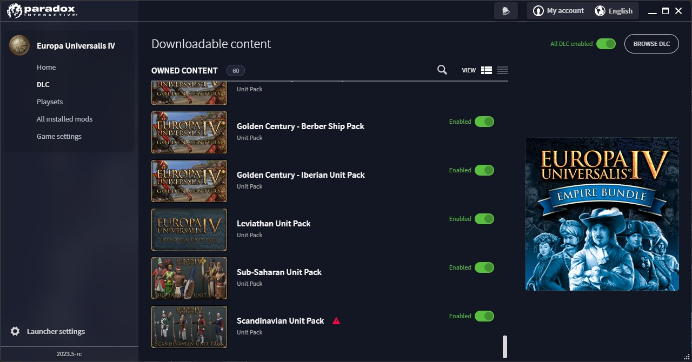
Task: Turn off Sub-Saharan Unit Pack toggle
Action: [x=484, y=267]
